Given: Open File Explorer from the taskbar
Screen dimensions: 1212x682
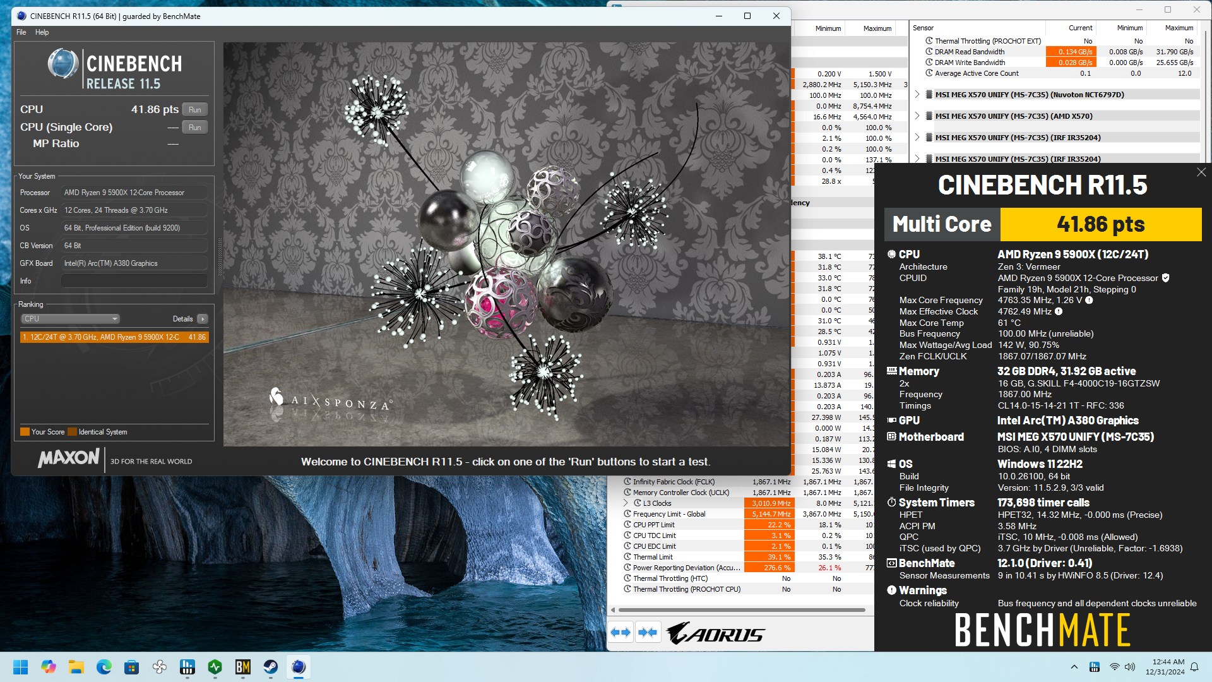Looking at the screenshot, I should click(76, 667).
